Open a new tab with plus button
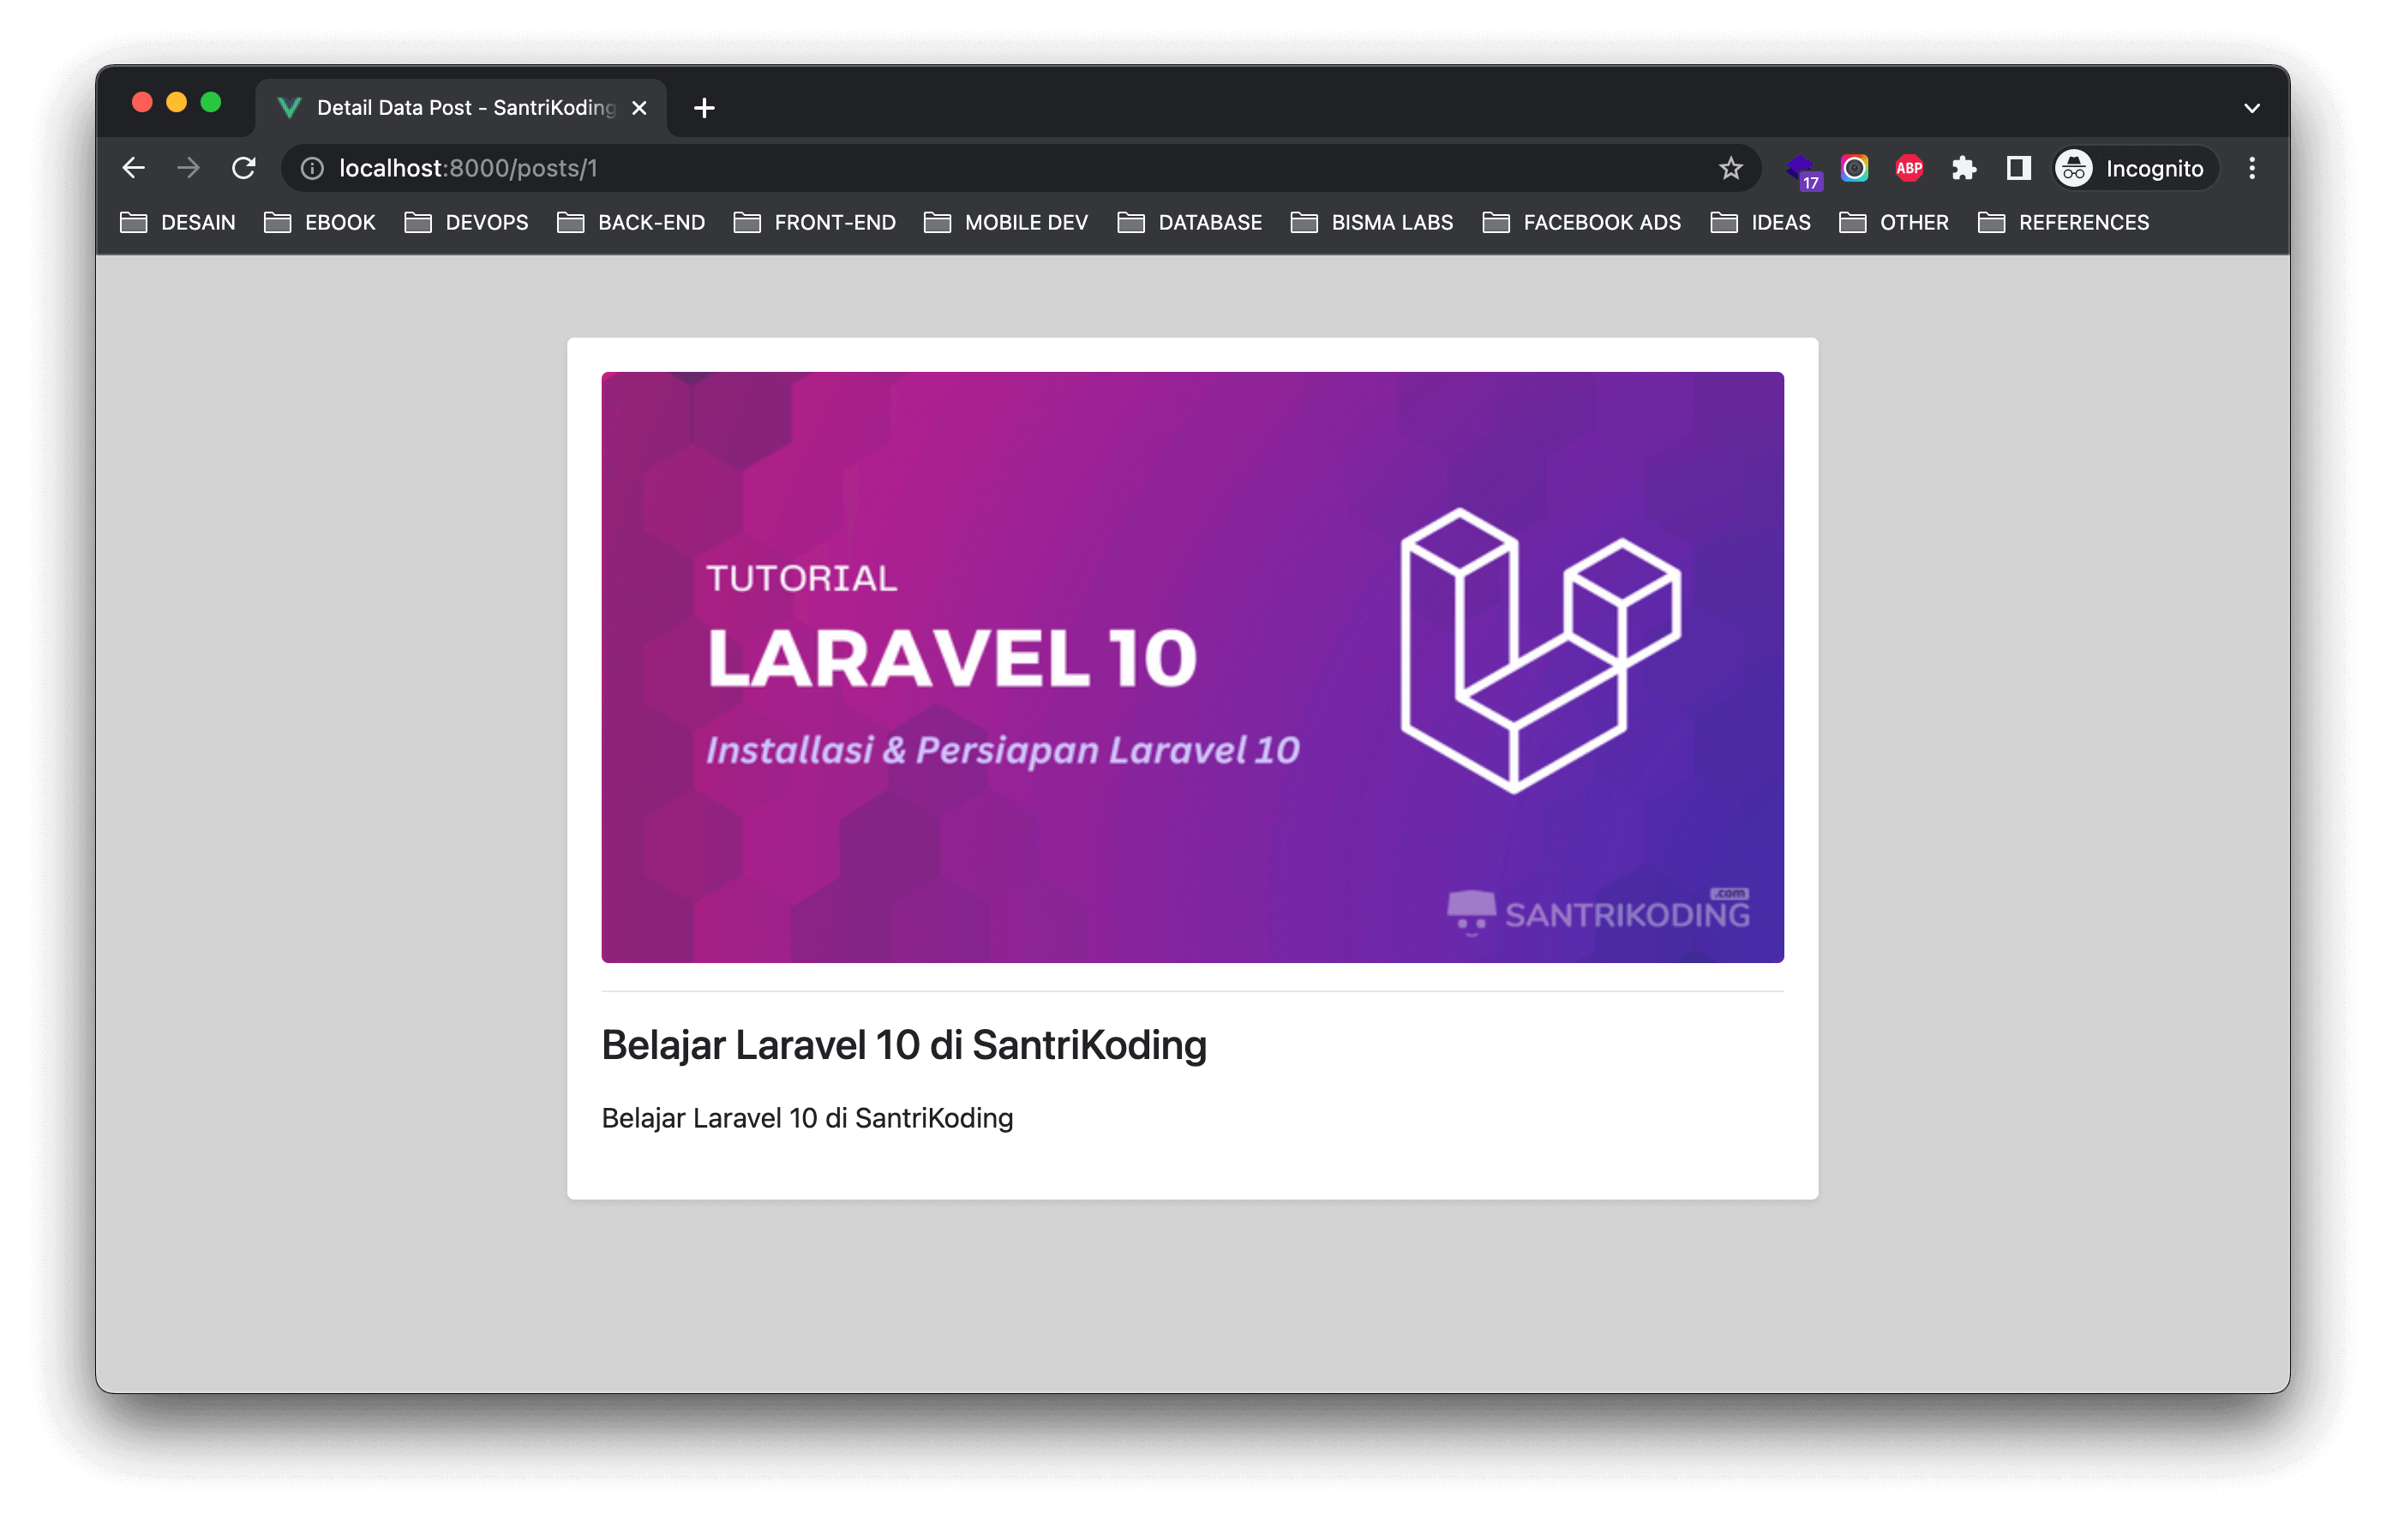This screenshot has width=2386, height=1520. tap(704, 108)
